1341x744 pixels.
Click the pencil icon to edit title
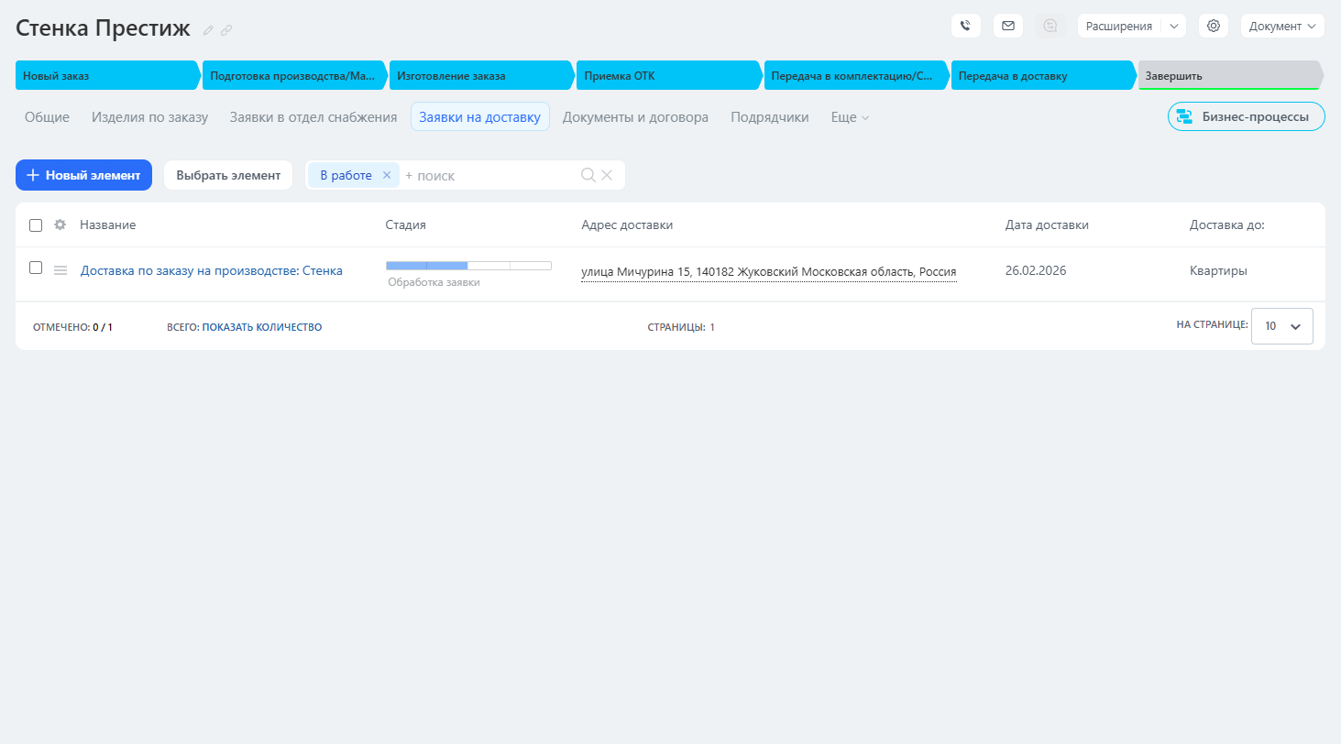tap(209, 30)
